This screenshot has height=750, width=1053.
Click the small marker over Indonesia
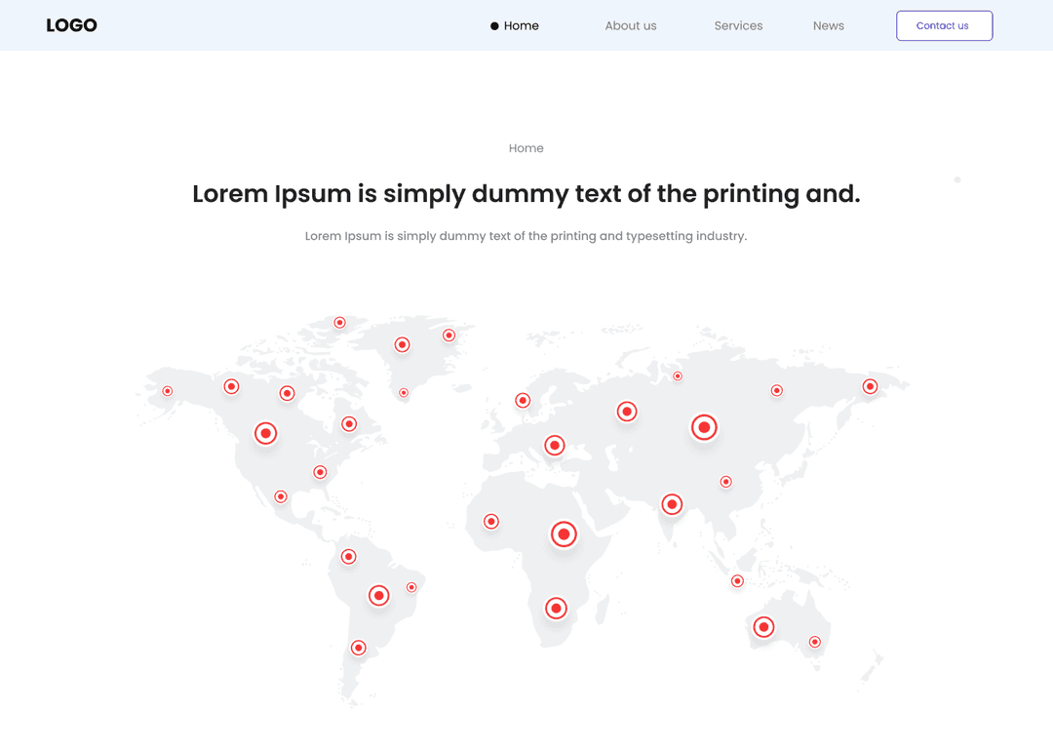coord(737,581)
